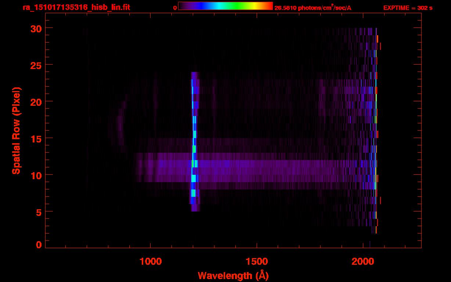Click the x-axis tick label 2000
This screenshot has height=282, width=451.
pyautogui.click(x=363, y=261)
